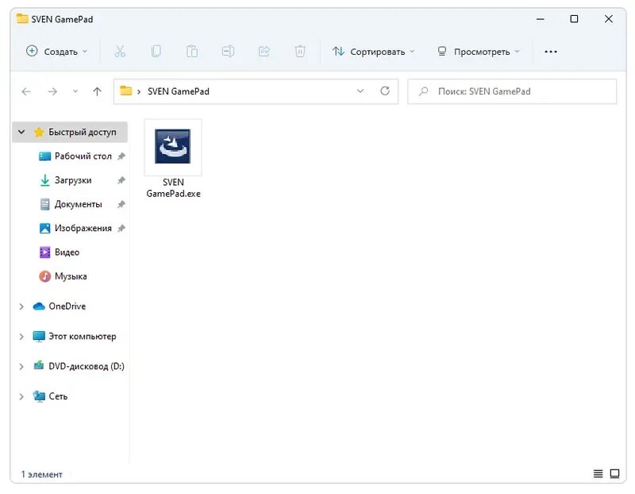Unpin Рабочий стол via its pin icon
The width and height of the screenshot is (635, 494).
point(121,156)
